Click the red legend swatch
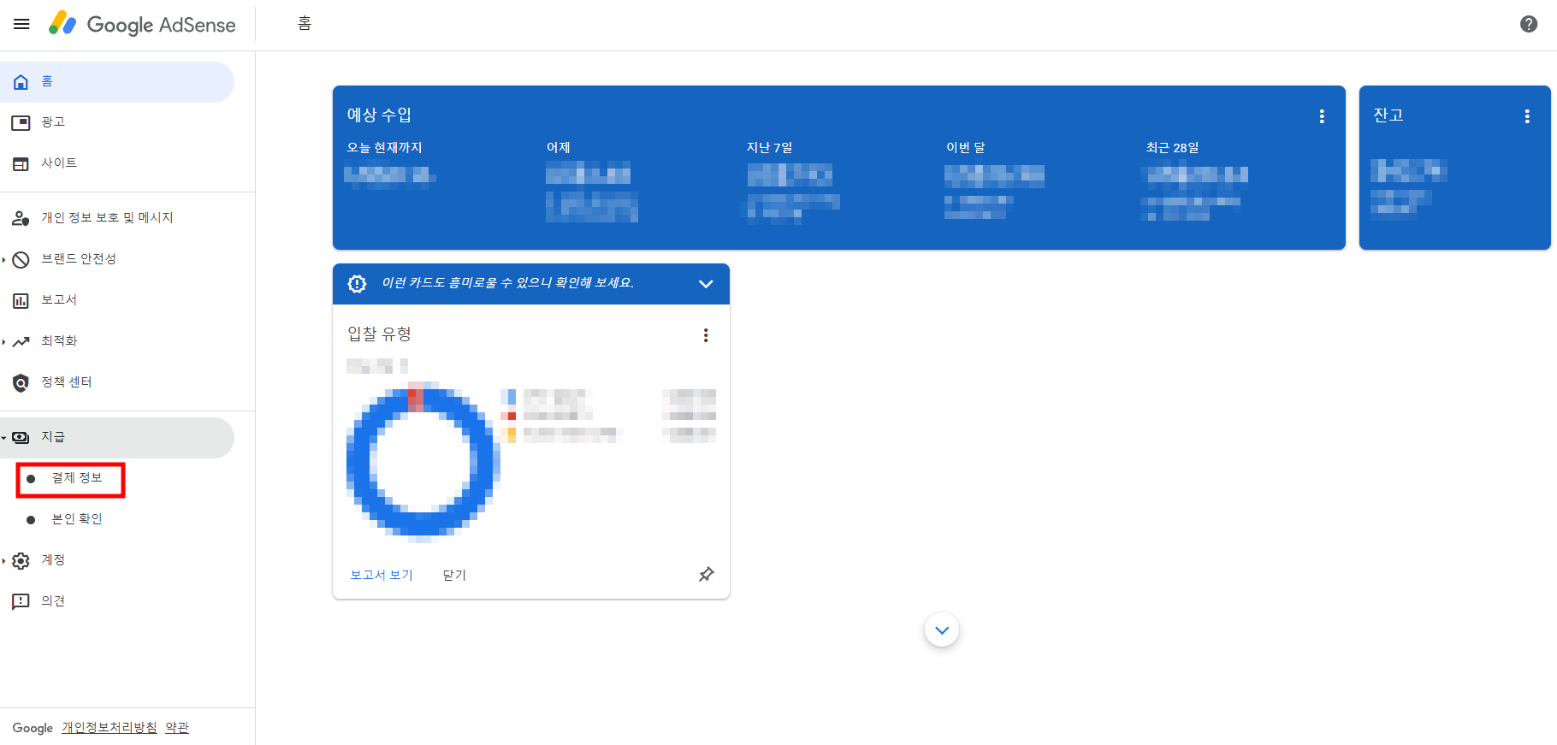Viewport: 1557px width, 745px height. (x=512, y=417)
